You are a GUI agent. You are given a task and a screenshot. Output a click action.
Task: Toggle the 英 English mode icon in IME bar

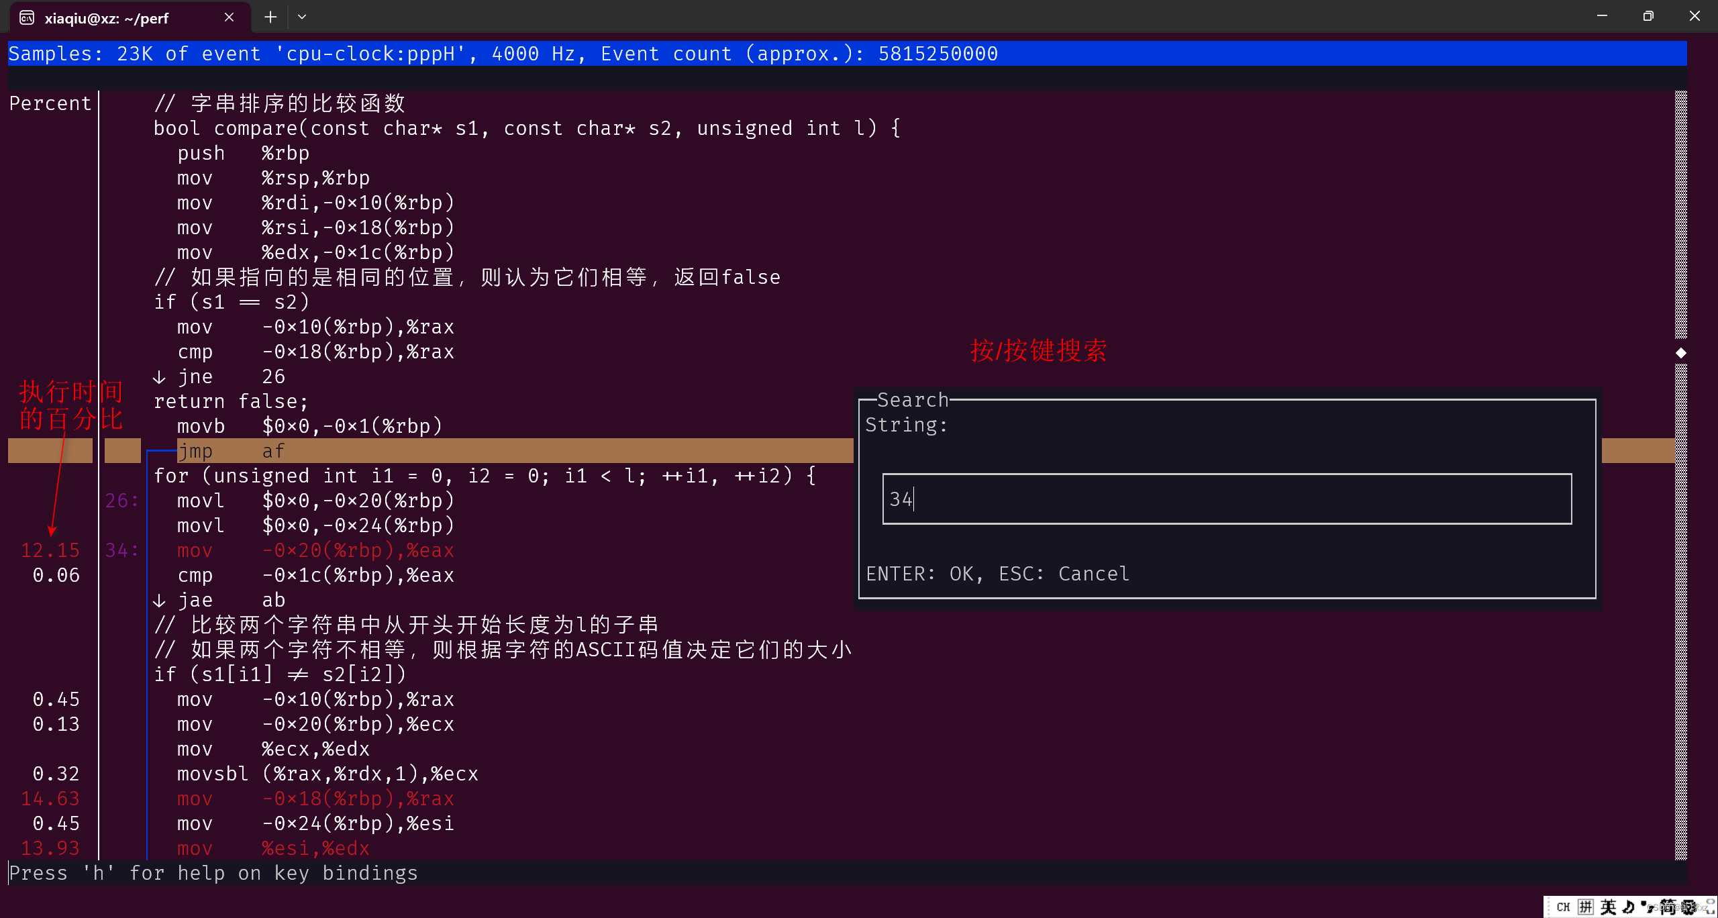(1608, 907)
